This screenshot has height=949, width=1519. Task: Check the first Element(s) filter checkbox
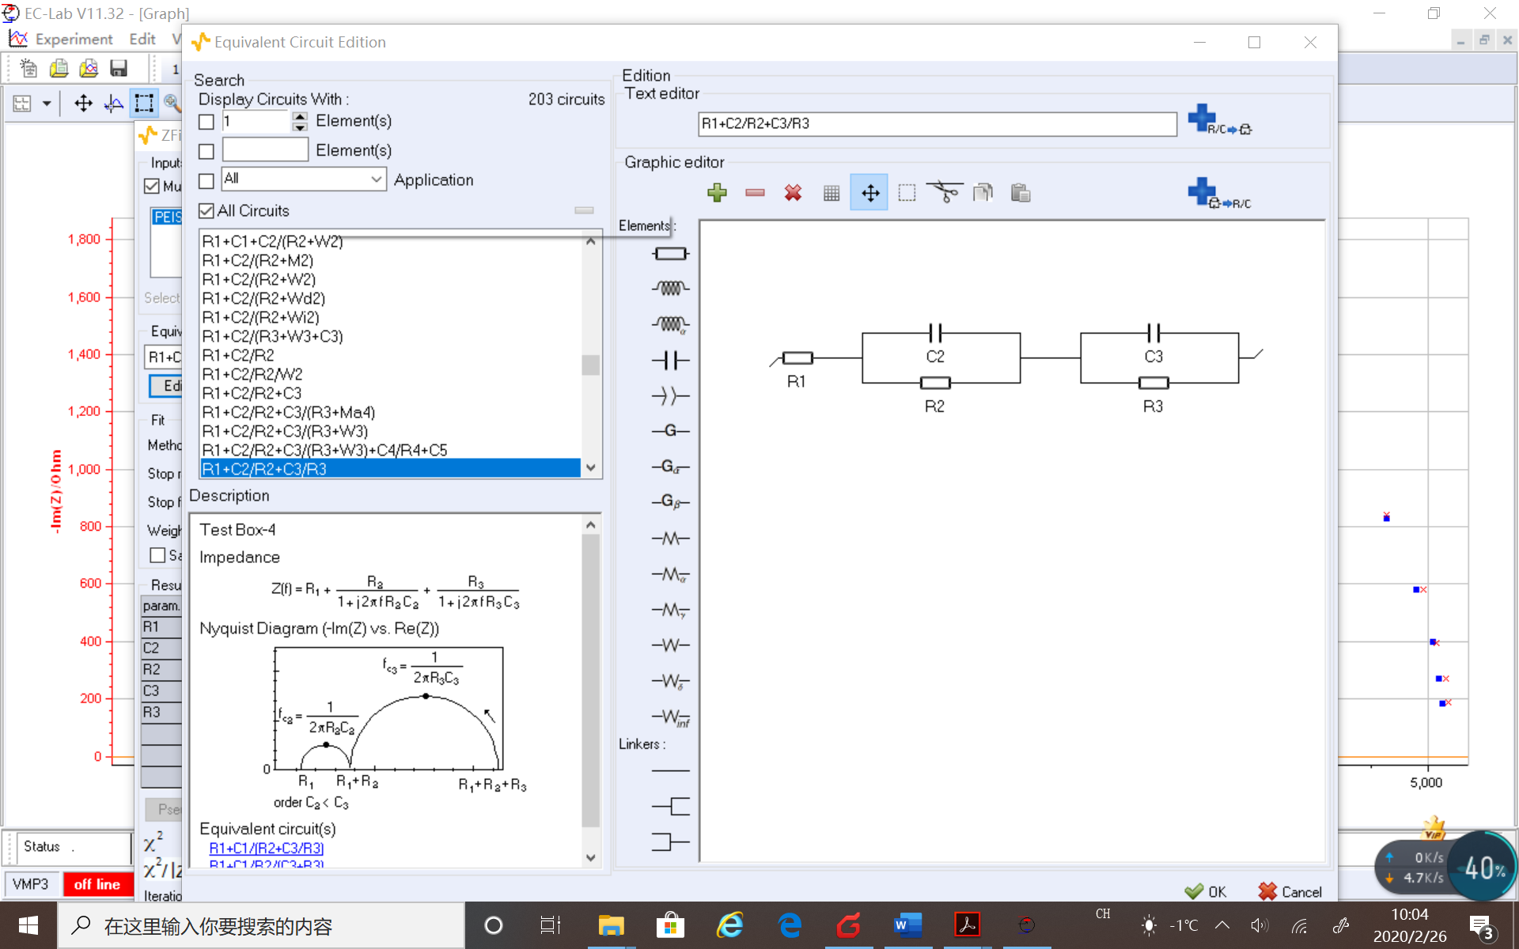coord(206,121)
